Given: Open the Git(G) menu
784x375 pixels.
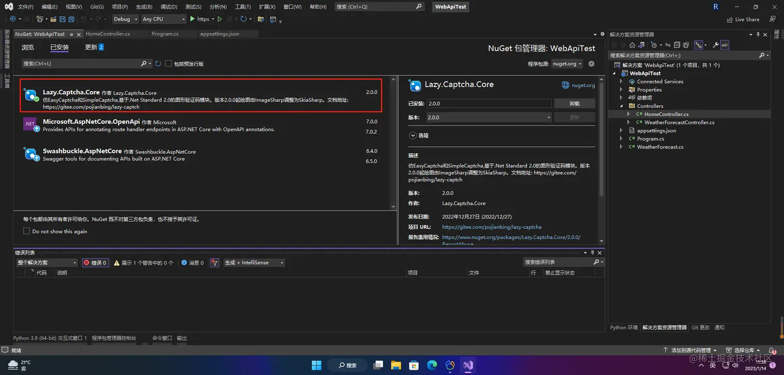Looking at the screenshot, I should coord(97,7).
